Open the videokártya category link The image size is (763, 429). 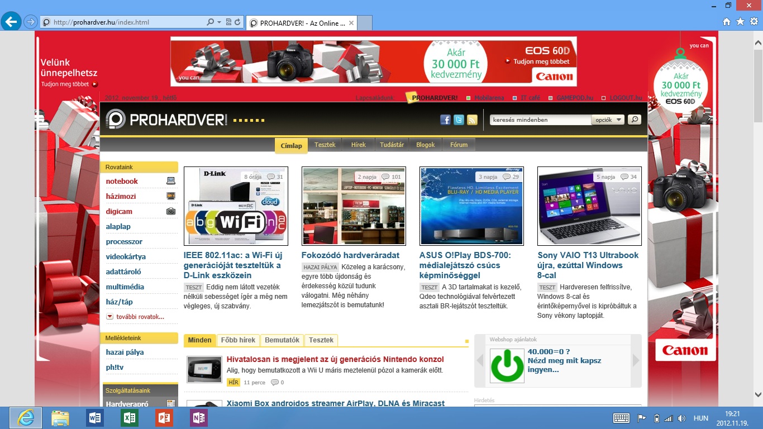(x=126, y=256)
